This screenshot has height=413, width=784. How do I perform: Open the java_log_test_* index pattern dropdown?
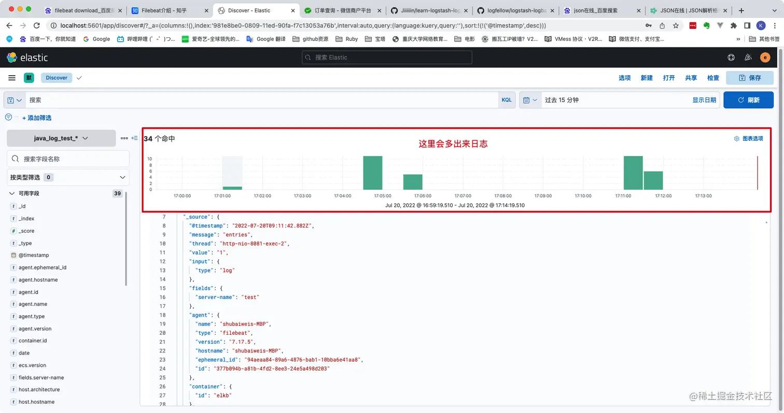click(x=61, y=138)
